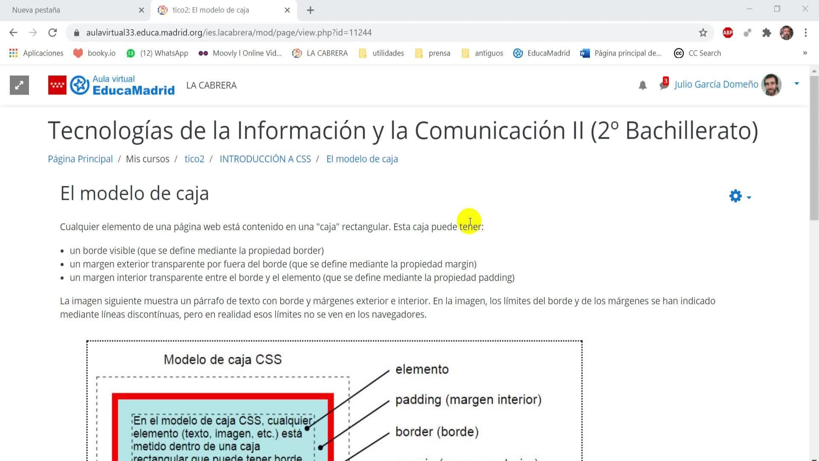This screenshot has height=461, width=819.
Task: Open the INTRODUCCIÓN A CSS breadcrumb link
Action: 265,159
